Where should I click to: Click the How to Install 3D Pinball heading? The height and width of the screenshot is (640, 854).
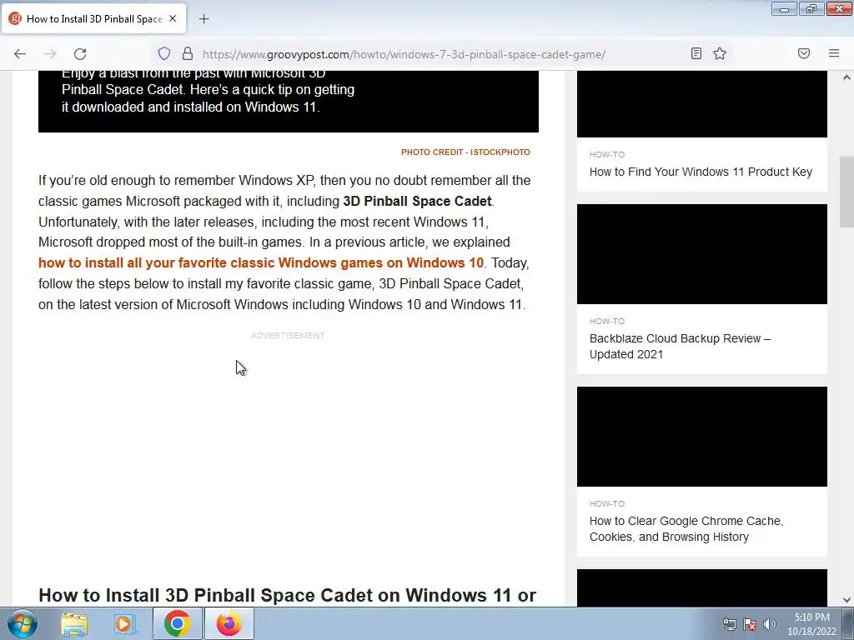(x=288, y=595)
